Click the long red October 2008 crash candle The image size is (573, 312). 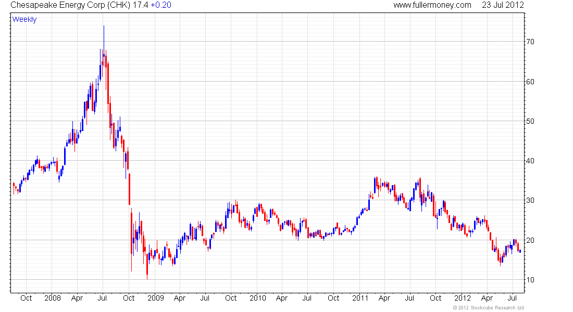129,189
